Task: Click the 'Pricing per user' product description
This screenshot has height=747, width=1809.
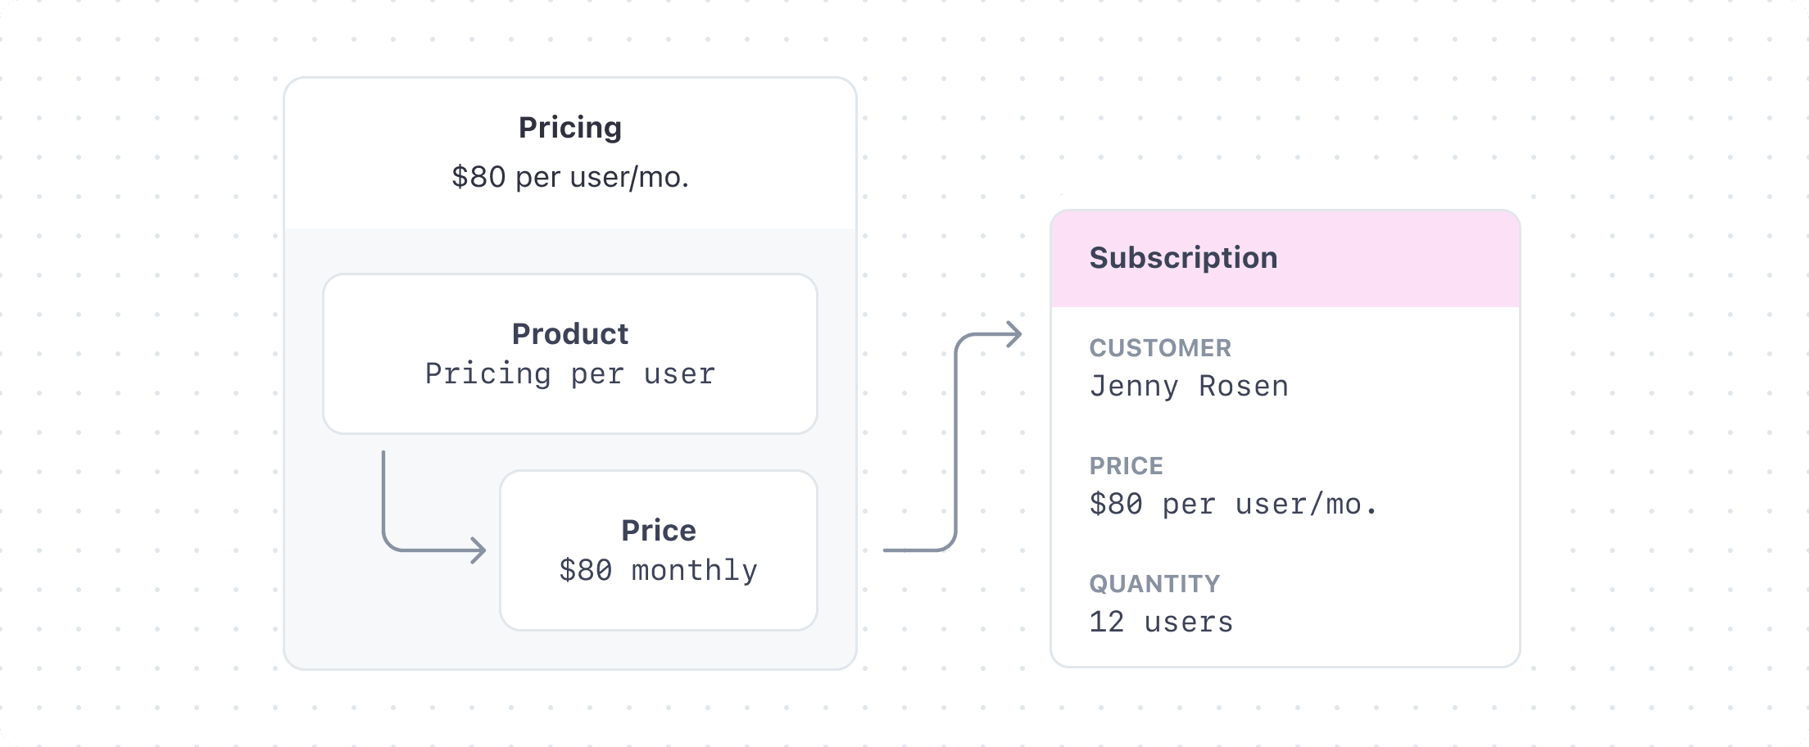Action: click(569, 374)
